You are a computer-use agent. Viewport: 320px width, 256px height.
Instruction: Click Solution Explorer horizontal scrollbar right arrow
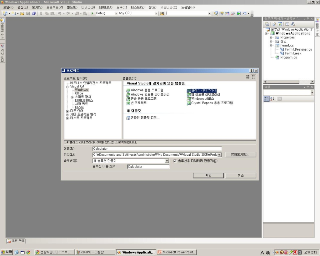[x=312, y=82]
